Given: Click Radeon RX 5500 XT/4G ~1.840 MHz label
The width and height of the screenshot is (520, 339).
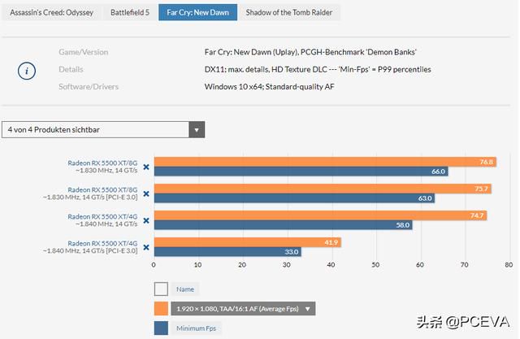Looking at the screenshot, I should (x=102, y=220).
